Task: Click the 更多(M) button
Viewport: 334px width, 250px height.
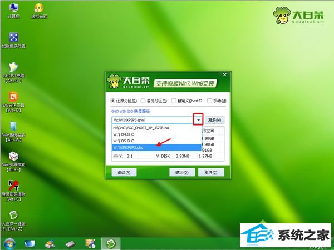Action: (x=214, y=120)
